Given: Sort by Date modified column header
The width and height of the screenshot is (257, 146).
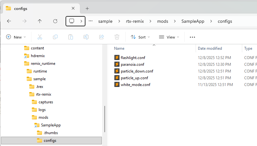Looking at the screenshot, I should [210, 48].
